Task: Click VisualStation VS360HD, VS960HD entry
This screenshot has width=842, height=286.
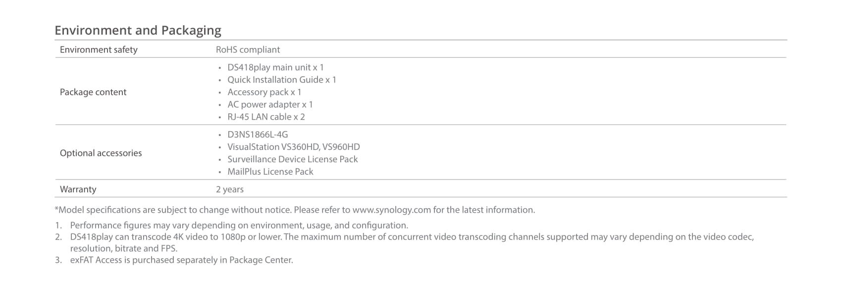Action: coord(294,147)
